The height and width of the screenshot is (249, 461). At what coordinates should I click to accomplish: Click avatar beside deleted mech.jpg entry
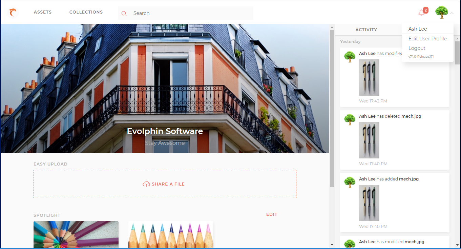pos(350,119)
